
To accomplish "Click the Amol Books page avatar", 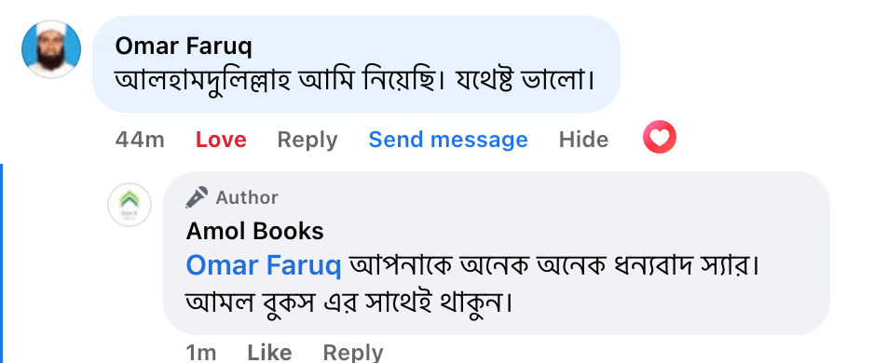I will [130, 205].
